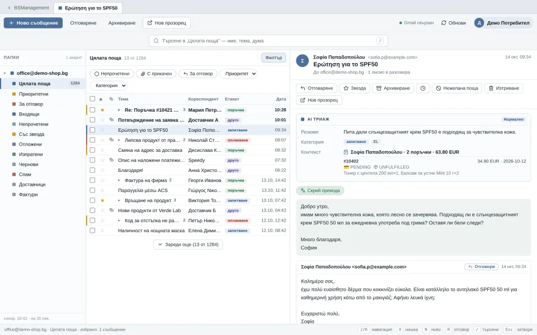This screenshot has width=537, height=335.
Task: Click the search magnifier icon
Action: pos(156,41)
